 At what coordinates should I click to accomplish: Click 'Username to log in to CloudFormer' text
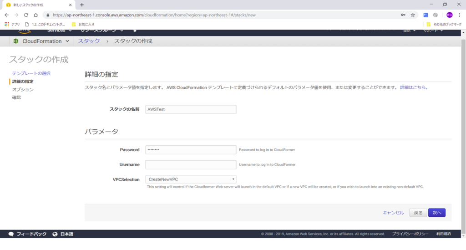(x=267, y=164)
